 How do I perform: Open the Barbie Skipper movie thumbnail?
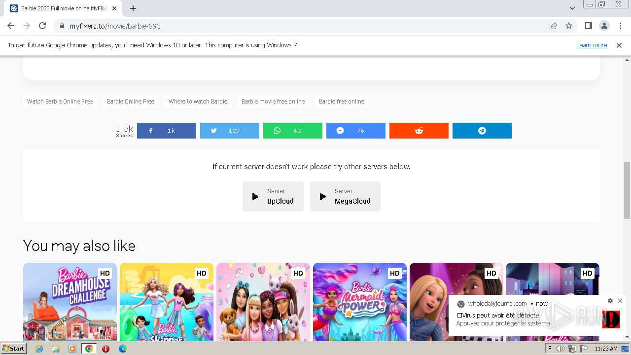pyautogui.click(x=167, y=302)
